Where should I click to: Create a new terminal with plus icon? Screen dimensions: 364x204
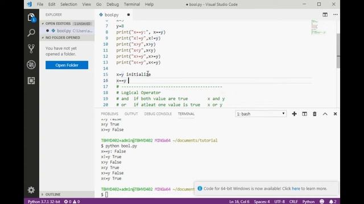[x=294, y=114]
